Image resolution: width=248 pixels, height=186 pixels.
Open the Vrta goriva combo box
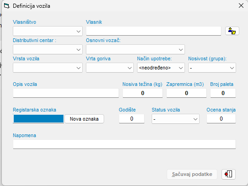tap(110, 68)
